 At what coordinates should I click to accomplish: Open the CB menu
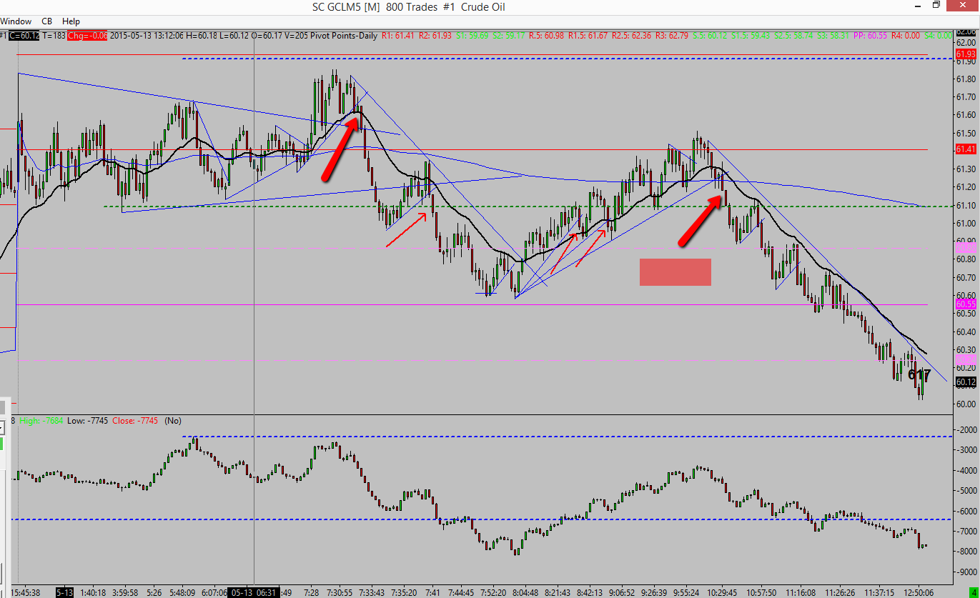pos(48,21)
